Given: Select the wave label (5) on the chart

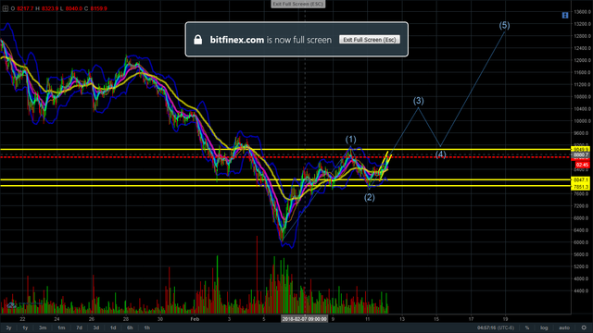Looking at the screenshot, I should [x=504, y=25].
